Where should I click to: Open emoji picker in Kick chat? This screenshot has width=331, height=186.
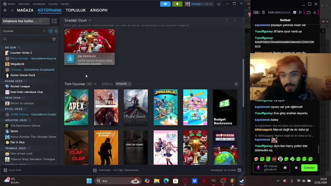pos(285,168)
